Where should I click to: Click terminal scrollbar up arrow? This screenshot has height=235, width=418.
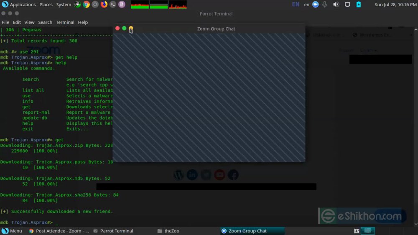point(415,29)
